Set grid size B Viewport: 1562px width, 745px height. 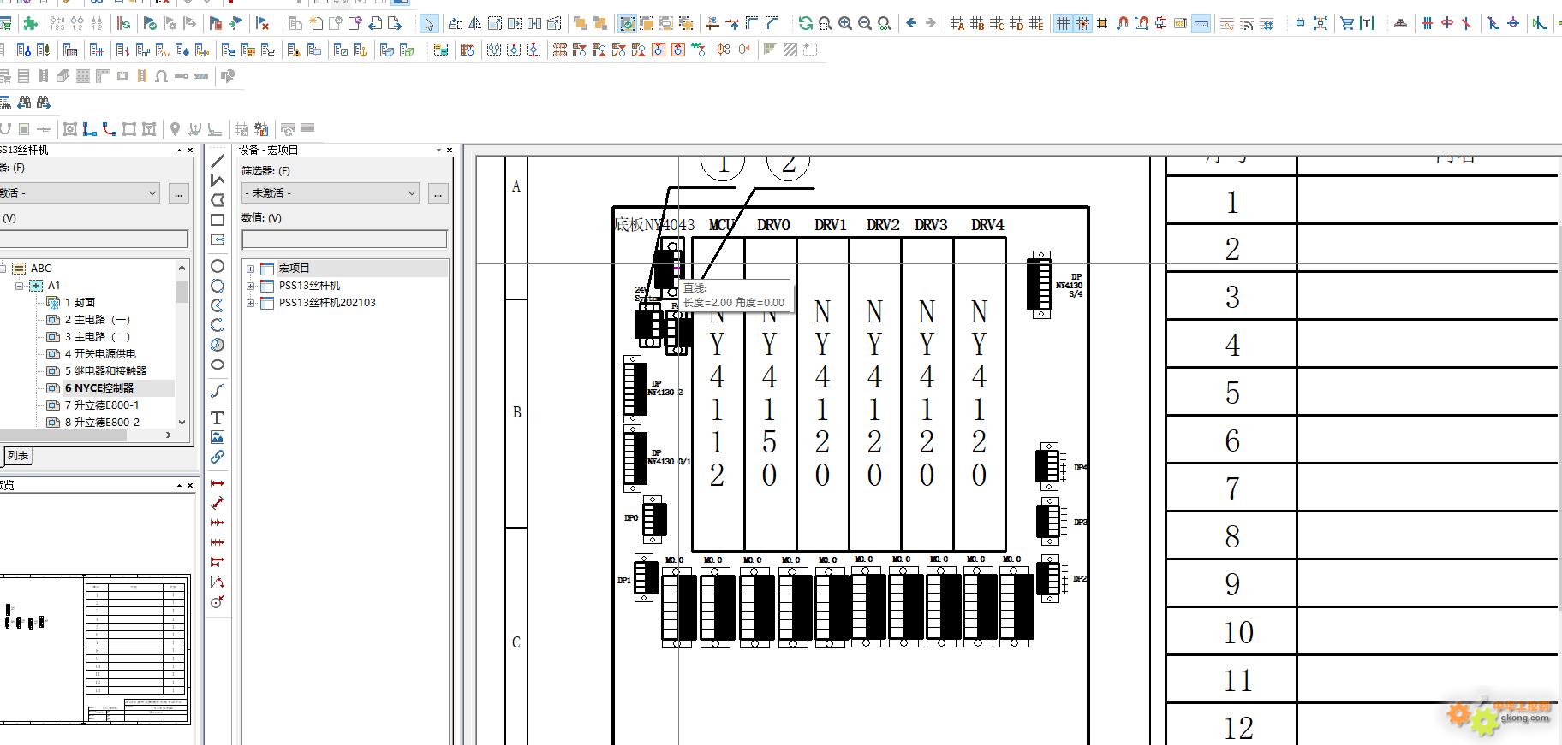(977, 23)
